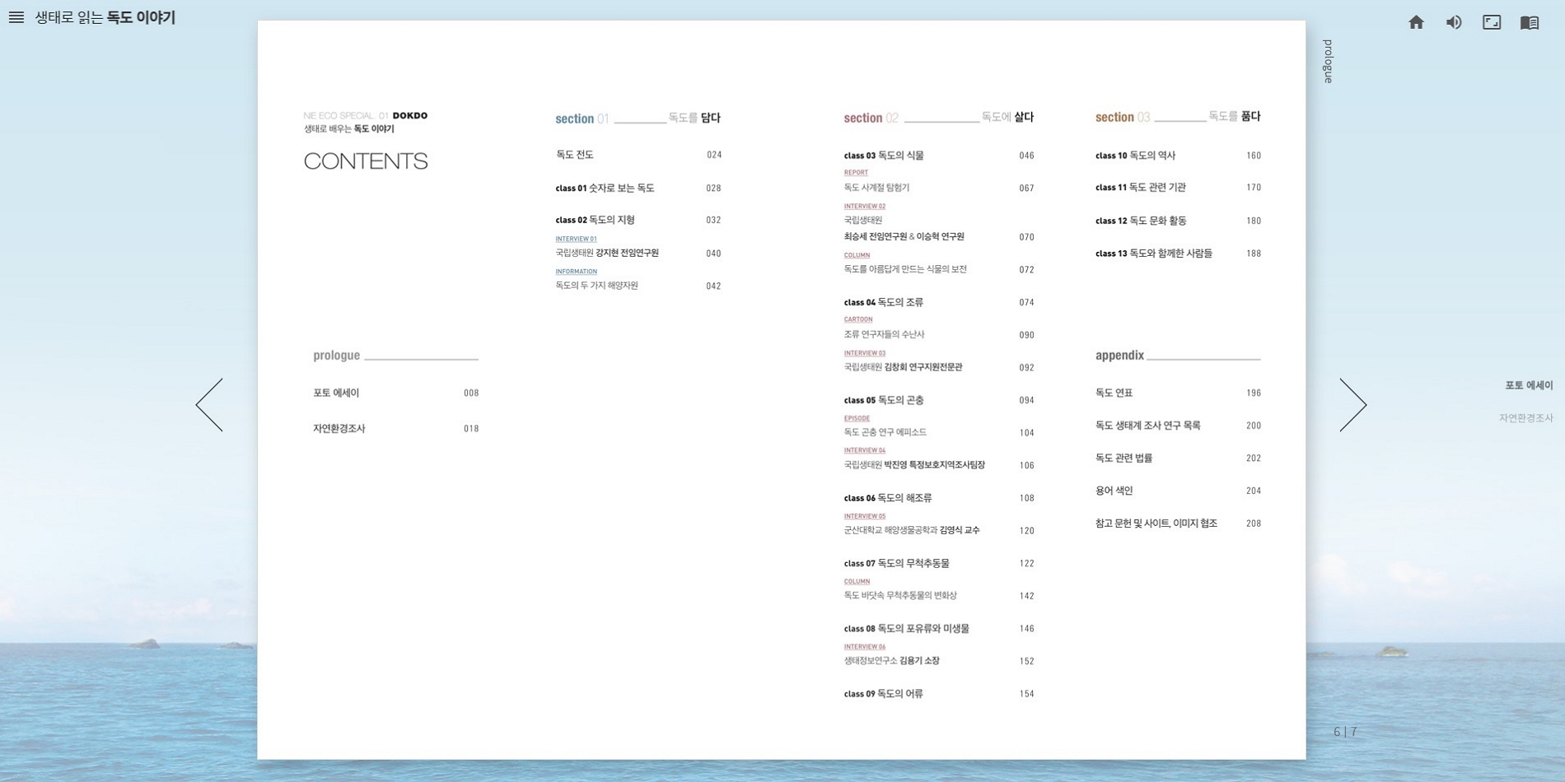The height and width of the screenshot is (782, 1565).
Task: Open the hamburger menu
Action: click(16, 17)
